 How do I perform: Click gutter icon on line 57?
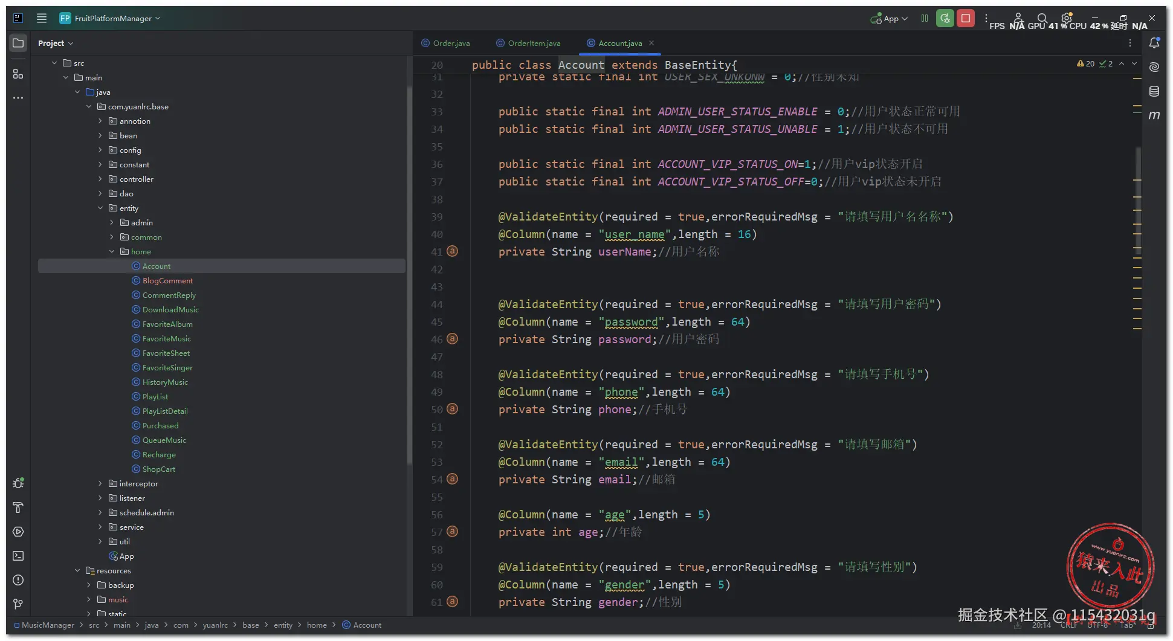point(452,532)
